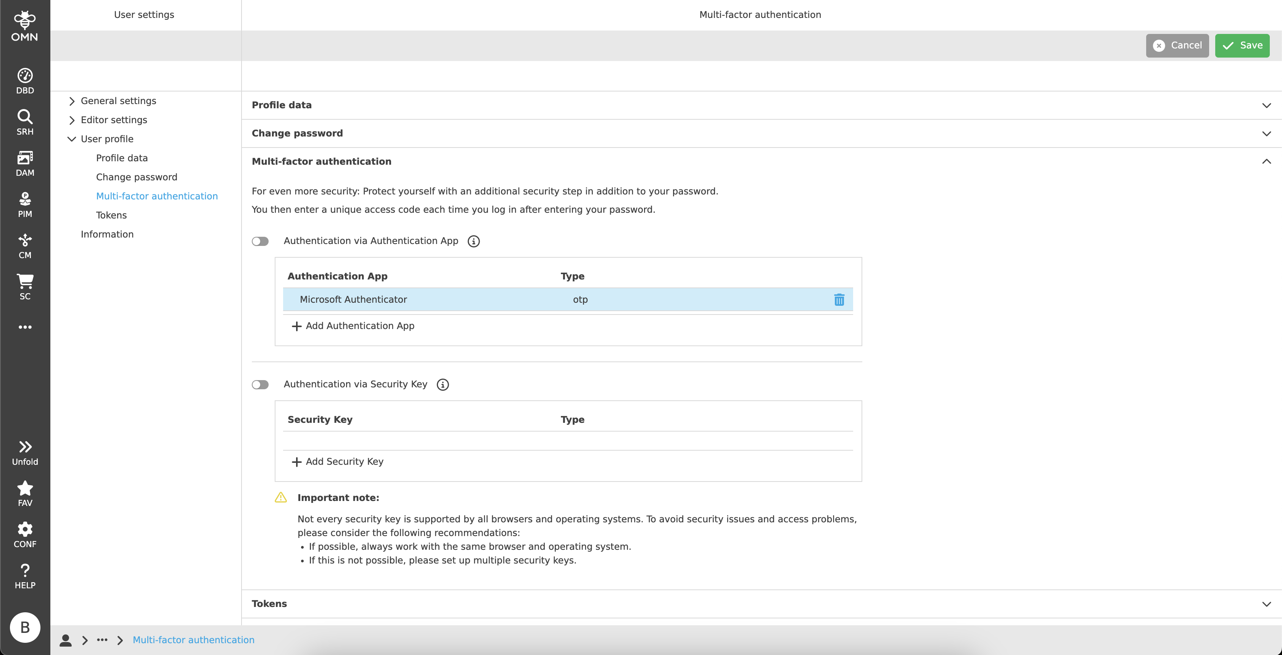Image resolution: width=1282 pixels, height=655 pixels.
Task: Select Change password in the sidebar
Action: [136, 177]
